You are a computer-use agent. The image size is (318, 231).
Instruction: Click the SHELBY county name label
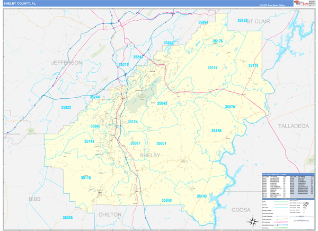pos(150,156)
